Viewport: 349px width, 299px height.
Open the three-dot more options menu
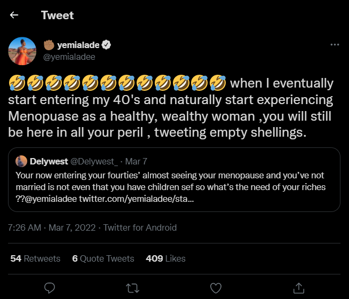[x=335, y=45]
